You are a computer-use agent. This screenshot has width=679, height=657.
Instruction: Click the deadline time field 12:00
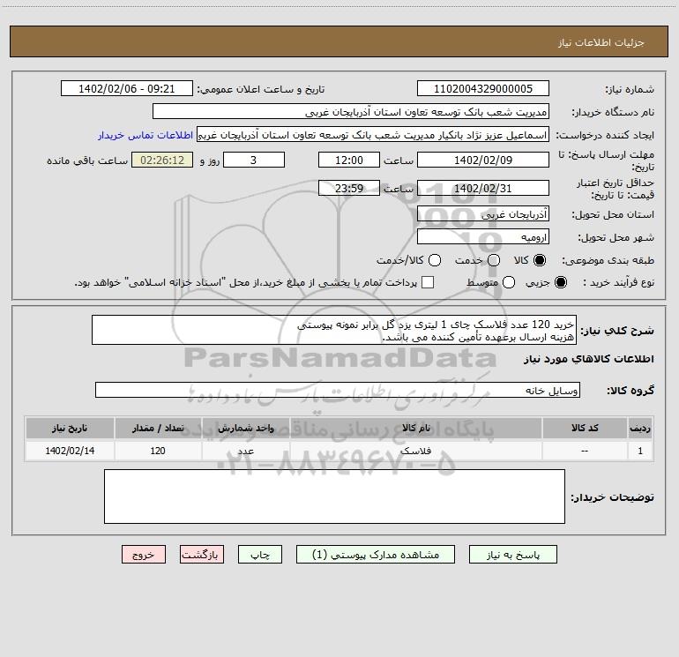click(349, 160)
